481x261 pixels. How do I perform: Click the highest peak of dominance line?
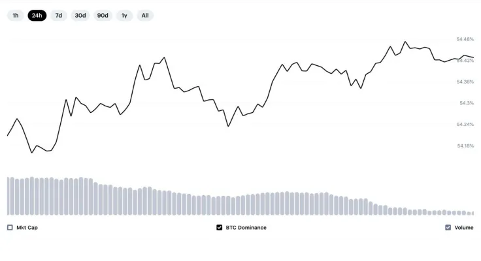pyautogui.click(x=405, y=42)
